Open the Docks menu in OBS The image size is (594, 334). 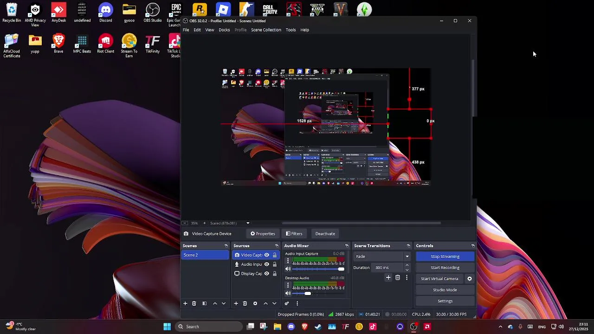224,30
